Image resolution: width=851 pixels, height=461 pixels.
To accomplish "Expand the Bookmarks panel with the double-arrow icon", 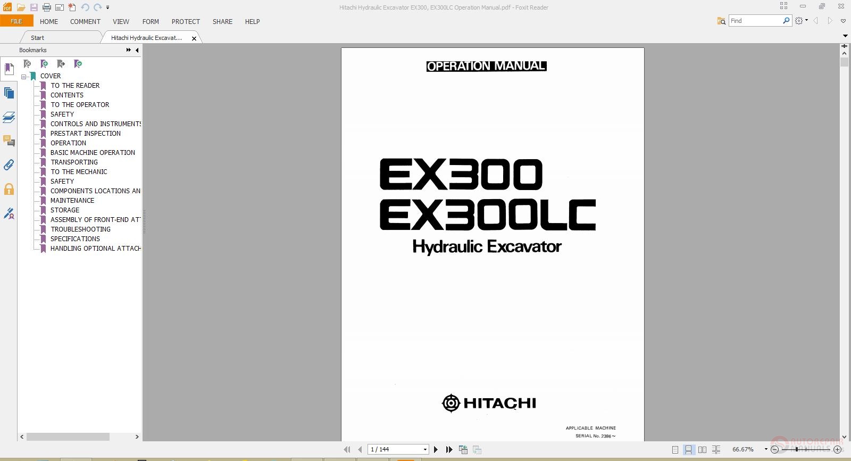I will point(128,50).
